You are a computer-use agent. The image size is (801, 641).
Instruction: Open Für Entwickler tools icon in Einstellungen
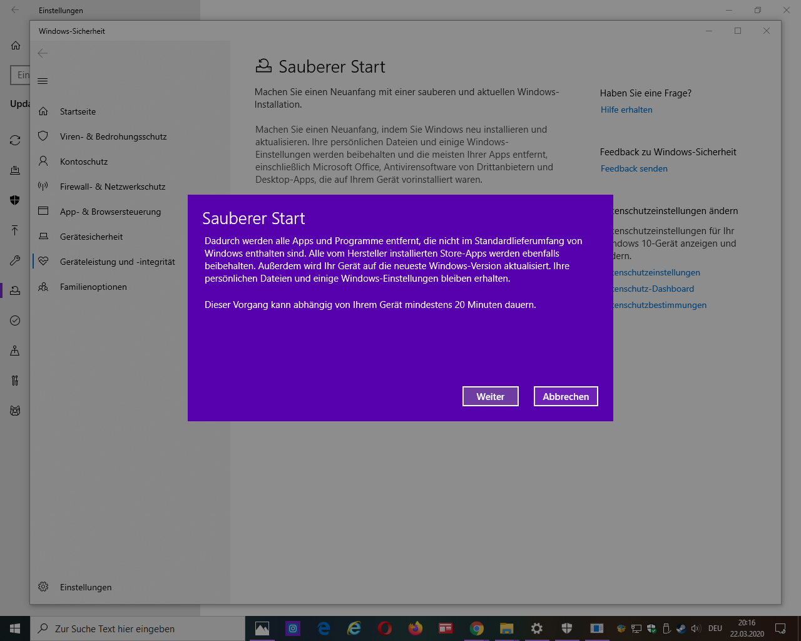pyautogui.click(x=15, y=381)
